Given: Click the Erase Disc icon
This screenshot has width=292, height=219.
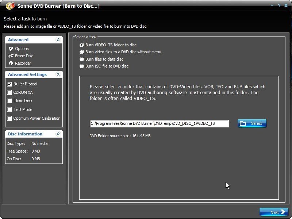Looking at the screenshot, I should (x=11, y=56).
